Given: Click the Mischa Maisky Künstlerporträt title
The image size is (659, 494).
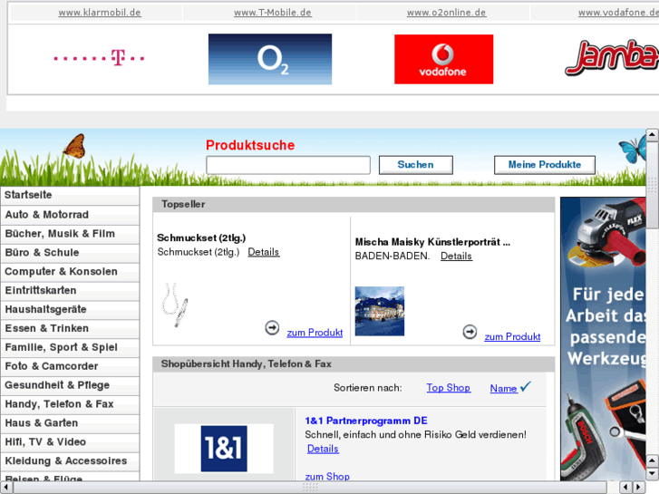Looking at the screenshot, I should pyautogui.click(x=432, y=242).
